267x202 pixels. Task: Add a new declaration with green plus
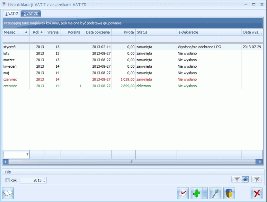[197, 193]
